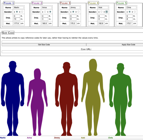Image resolution: width=143 pixels, height=140 pixels.
Task: Click the Figure 4 legend heading
Action: pyautogui.click(x=93, y=3)
